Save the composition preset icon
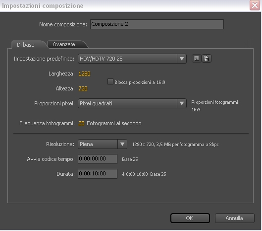The height and width of the screenshot is (231, 262). click(196, 59)
